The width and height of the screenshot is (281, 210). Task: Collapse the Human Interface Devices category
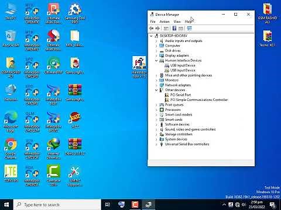(x=156, y=61)
